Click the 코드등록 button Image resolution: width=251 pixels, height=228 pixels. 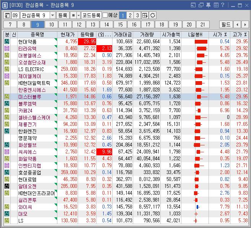pyautogui.click(x=91, y=15)
